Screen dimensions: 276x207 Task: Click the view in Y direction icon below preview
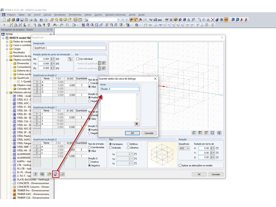click(200, 133)
